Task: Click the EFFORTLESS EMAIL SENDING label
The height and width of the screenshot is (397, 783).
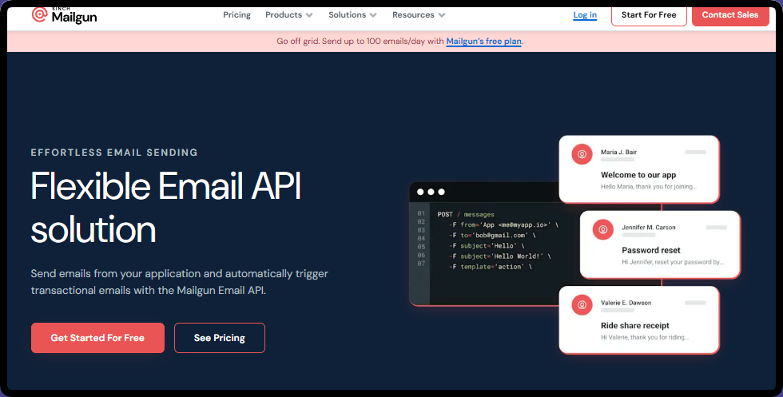Action: [x=114, y=153]
